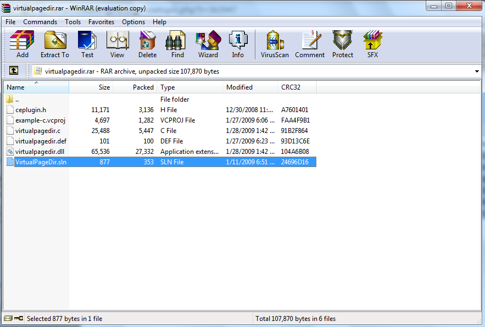This screenshot has width=485, height=327.
Task: Click the Extract To toolbar icon
Action: click(54, 44)
